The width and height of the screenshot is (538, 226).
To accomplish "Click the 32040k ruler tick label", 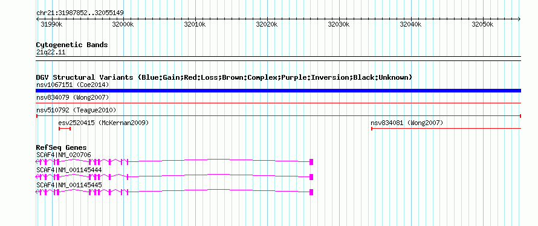I will point(410,25).
